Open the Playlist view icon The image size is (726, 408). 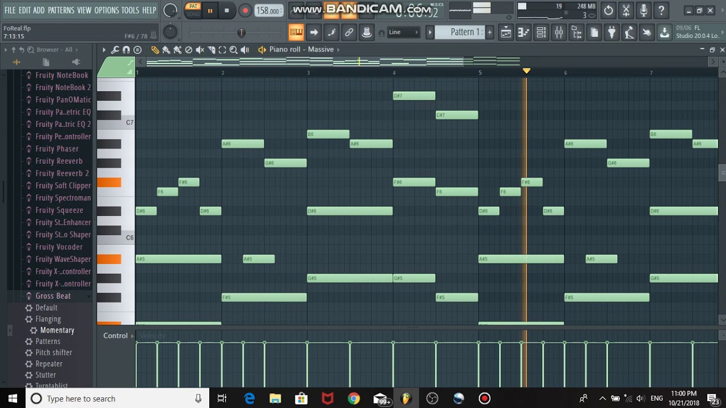pos(506,32)
